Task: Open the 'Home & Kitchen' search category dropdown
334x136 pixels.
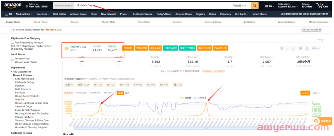Action: point(64,6)
